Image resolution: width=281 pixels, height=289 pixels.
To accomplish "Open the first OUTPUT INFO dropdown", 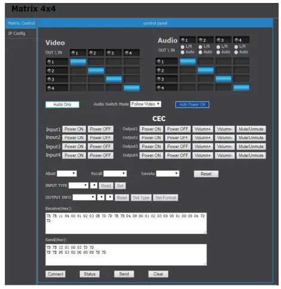I will coord(84,197).
